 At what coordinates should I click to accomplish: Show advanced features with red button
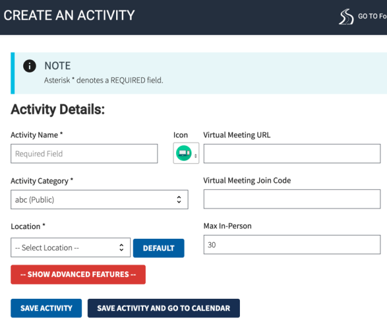click(x=78, y=274)
